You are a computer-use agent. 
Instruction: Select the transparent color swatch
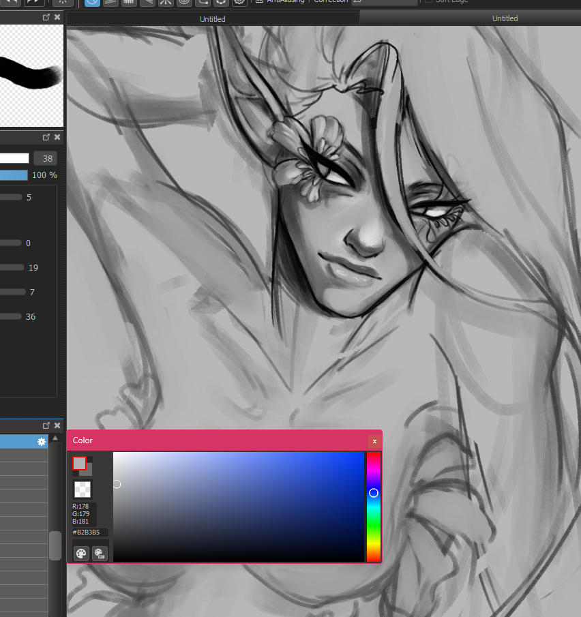point(83,489)
